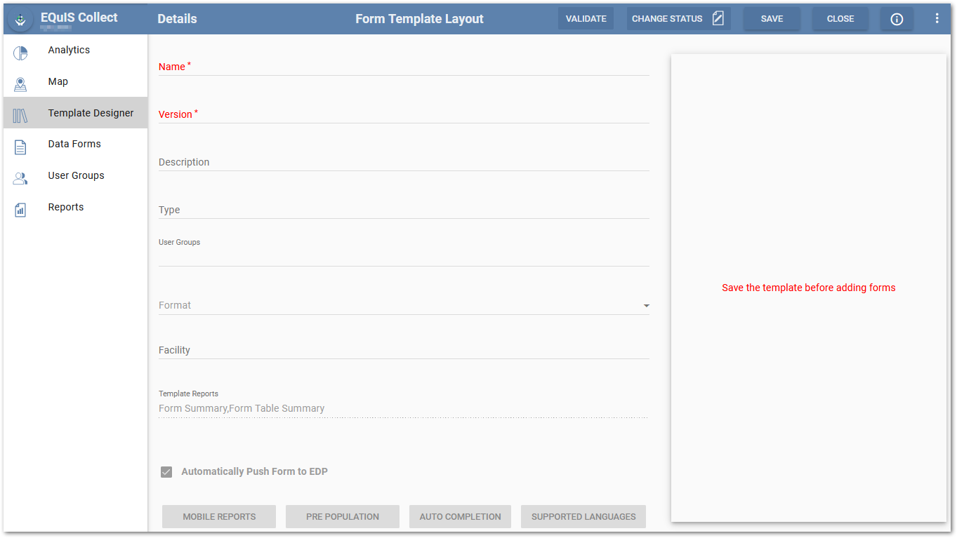The image size is (957, 538).
Task: Click the User Groups people icon
Action: 20,175
